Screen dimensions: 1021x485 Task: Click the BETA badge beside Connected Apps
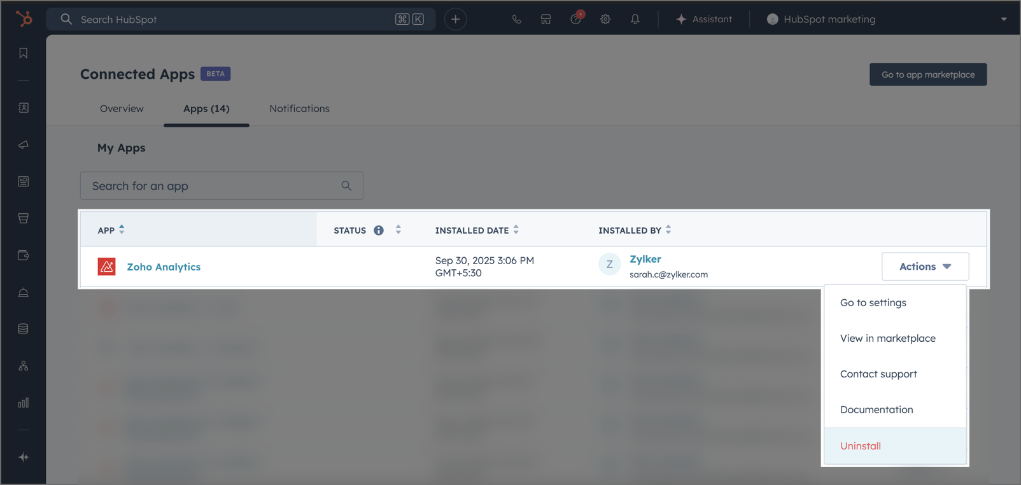(x=216, y=74)
